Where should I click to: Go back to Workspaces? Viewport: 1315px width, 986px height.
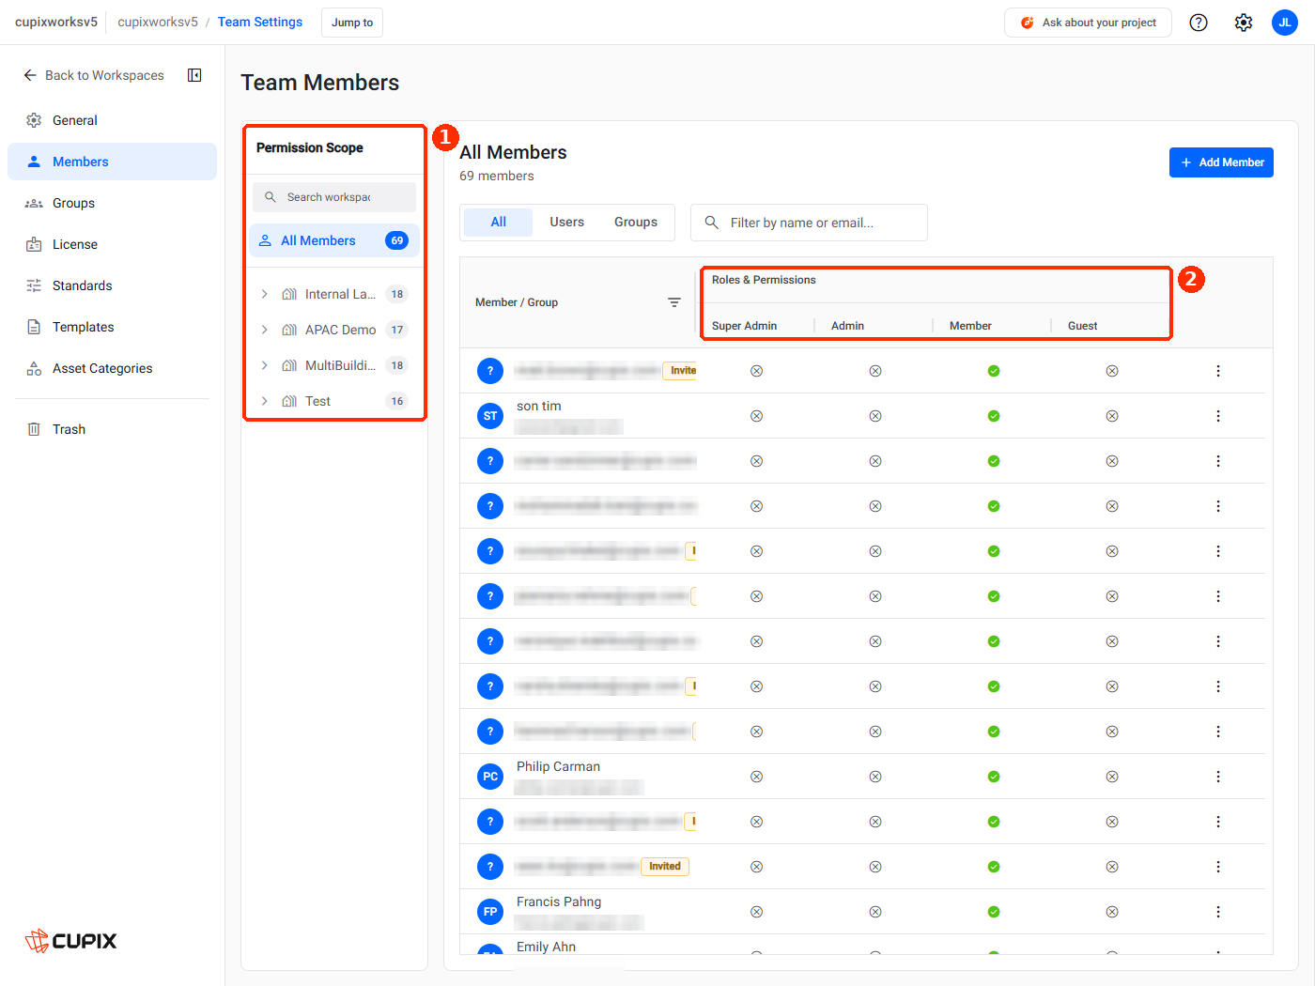coord(94,75)
